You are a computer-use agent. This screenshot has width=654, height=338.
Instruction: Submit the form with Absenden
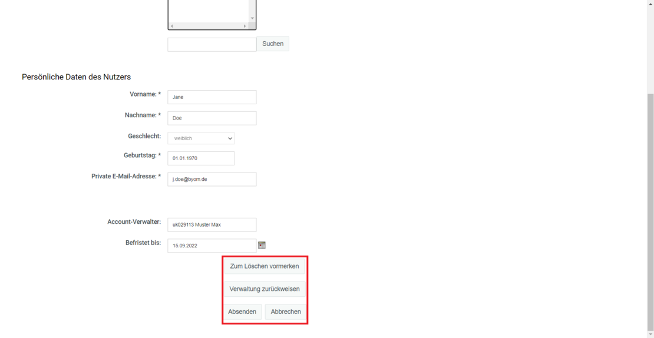pyautogui.click(x=242, y=312)
